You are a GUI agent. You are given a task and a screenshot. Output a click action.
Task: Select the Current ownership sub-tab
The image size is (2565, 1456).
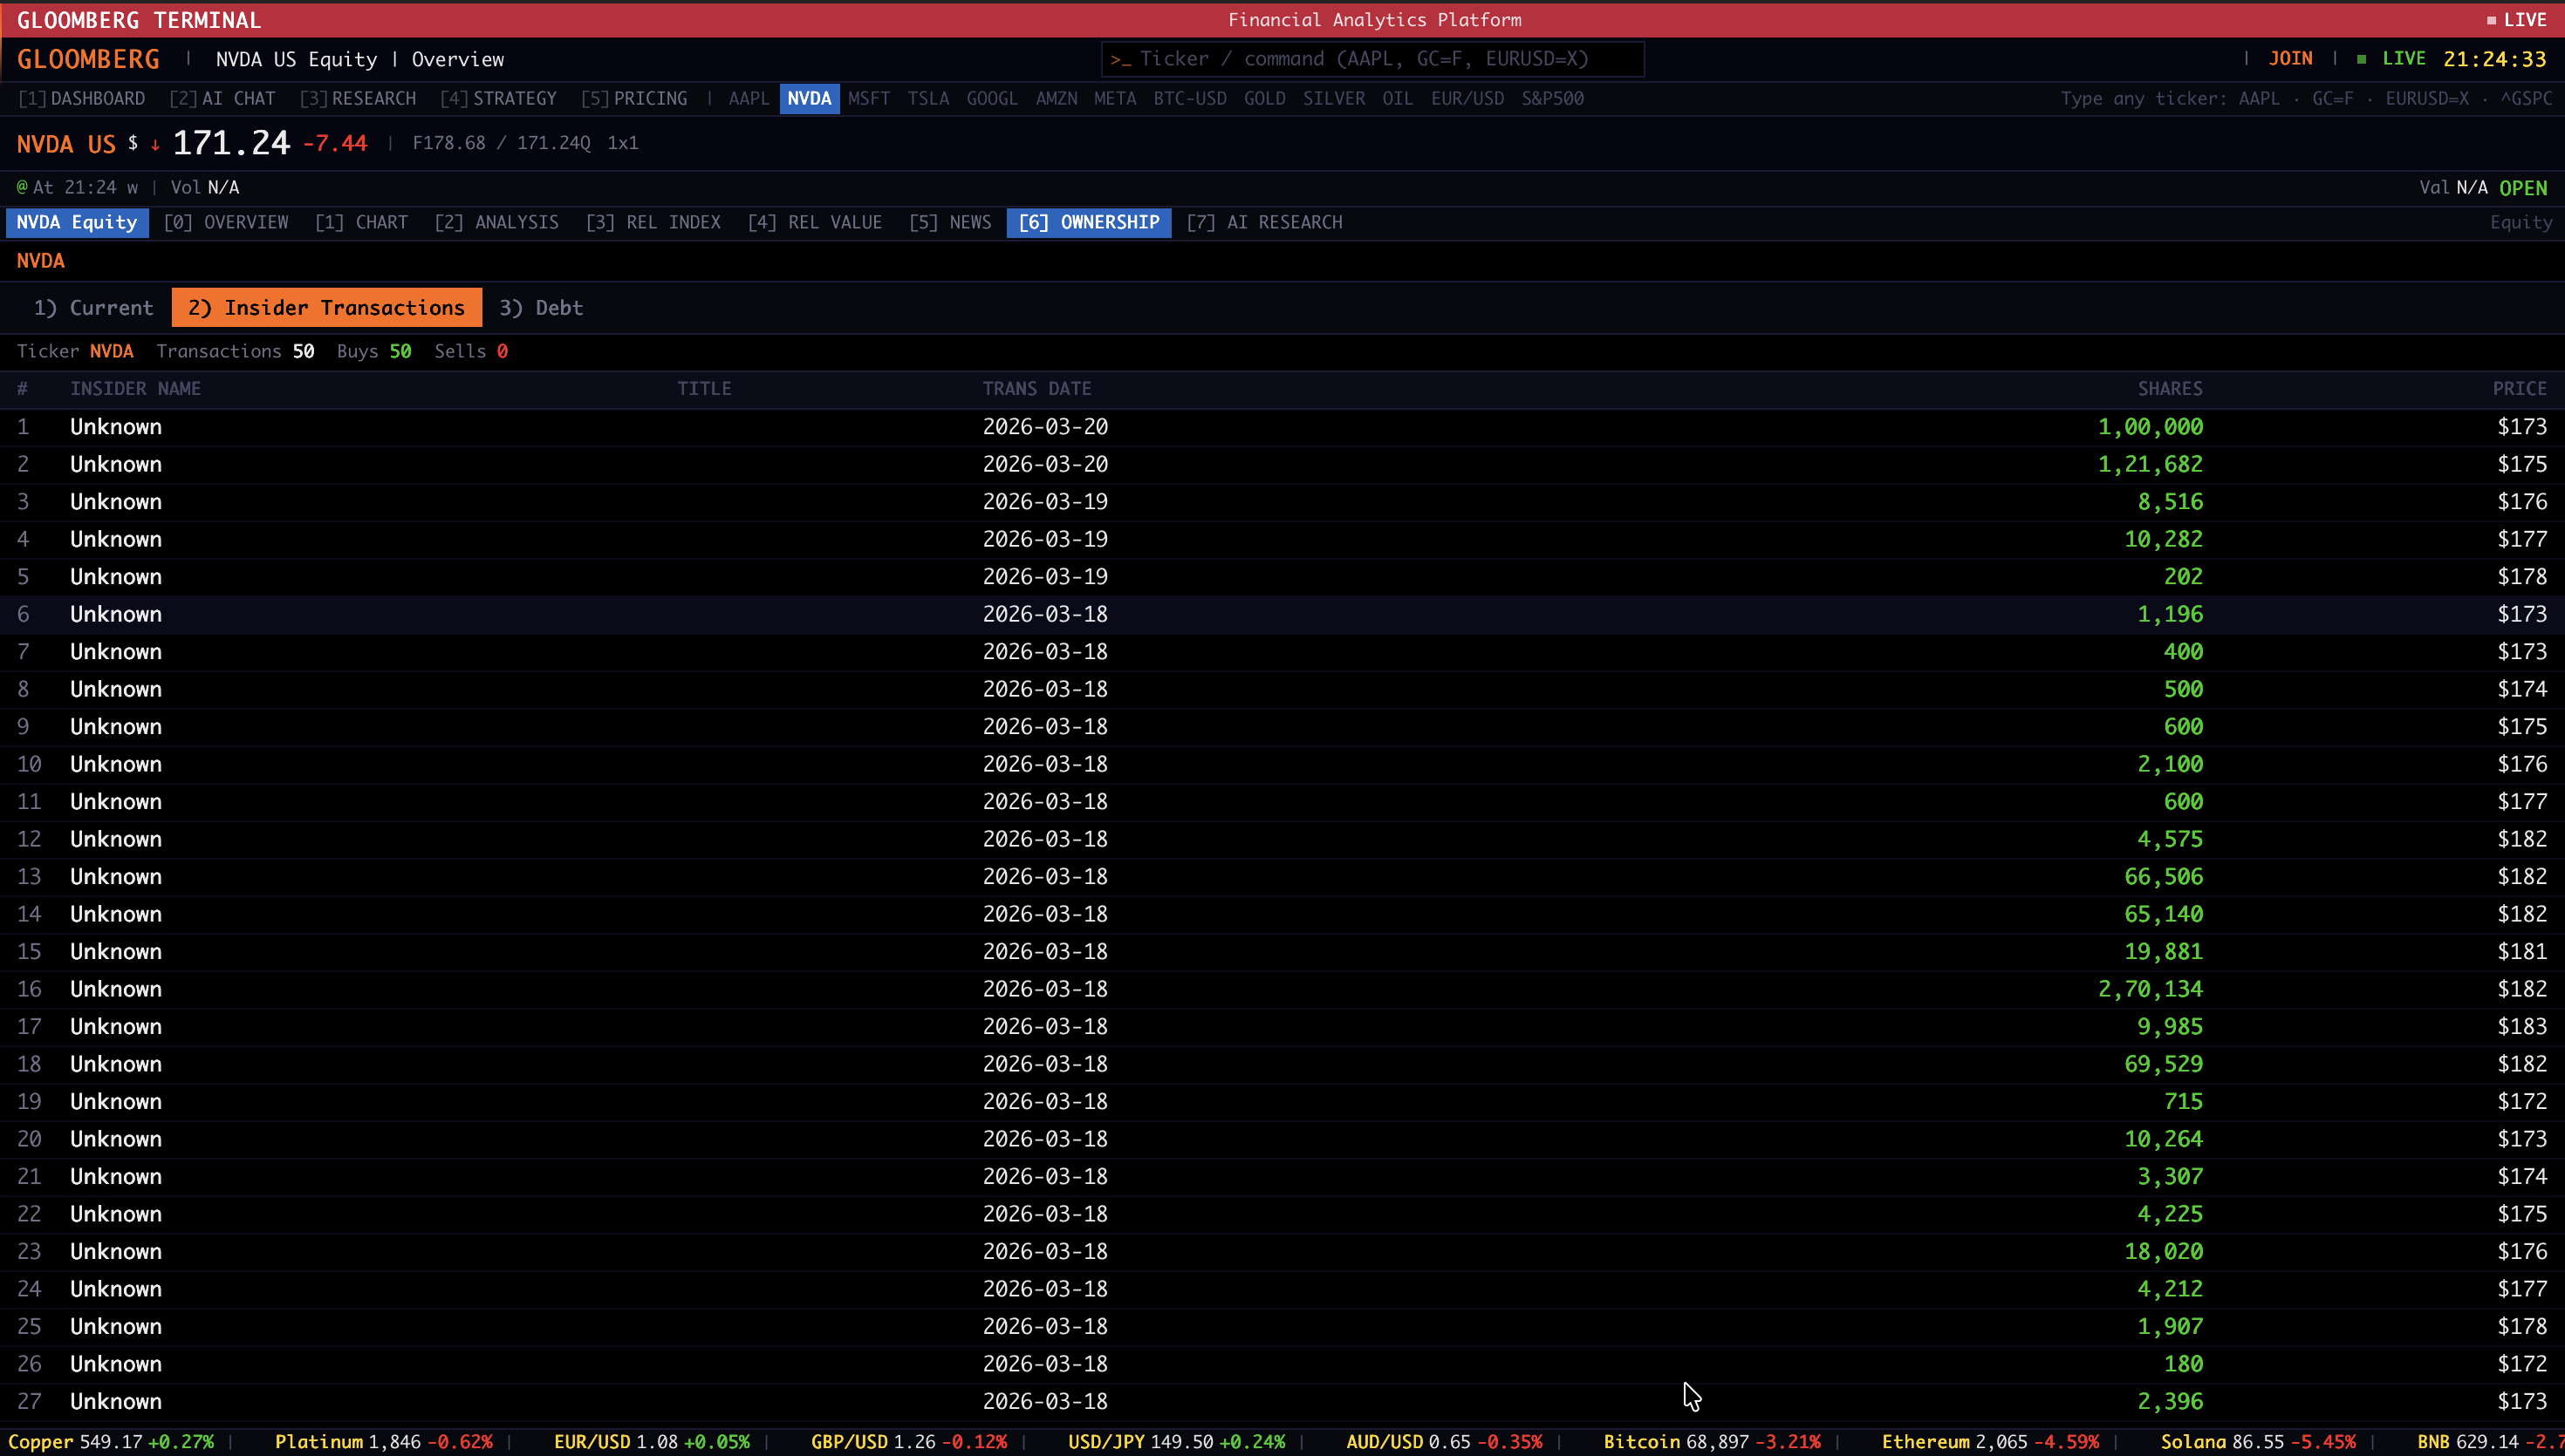pyautogui.click(x=93, y=308)
